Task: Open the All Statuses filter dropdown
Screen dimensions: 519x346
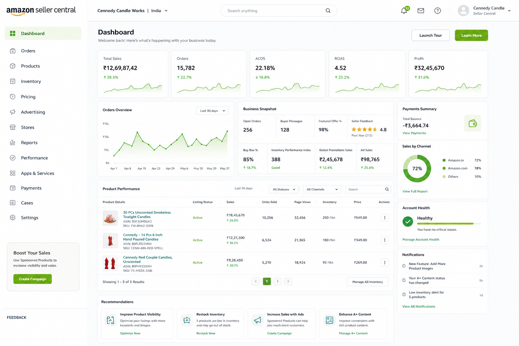Action: (284, 189)
